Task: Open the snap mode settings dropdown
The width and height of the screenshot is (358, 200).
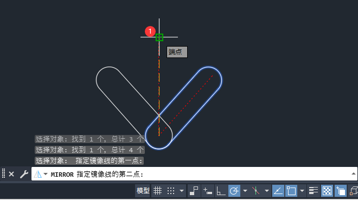Action: 182,191
